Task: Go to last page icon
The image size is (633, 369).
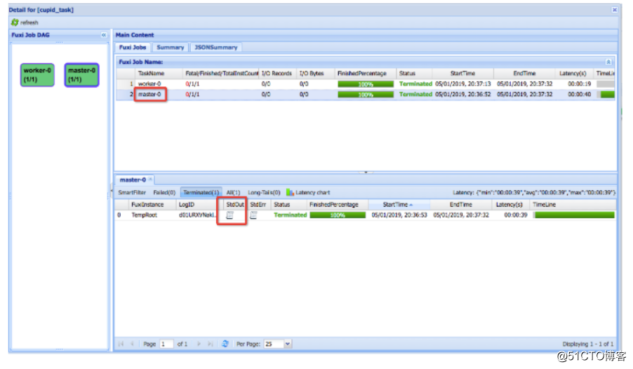Action: click(x=211, y=344)
